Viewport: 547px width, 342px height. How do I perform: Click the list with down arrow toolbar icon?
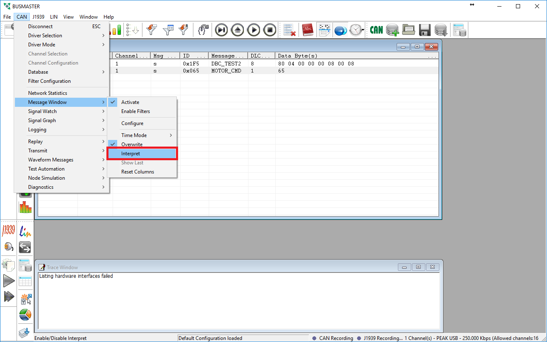[x=132, y=30]
